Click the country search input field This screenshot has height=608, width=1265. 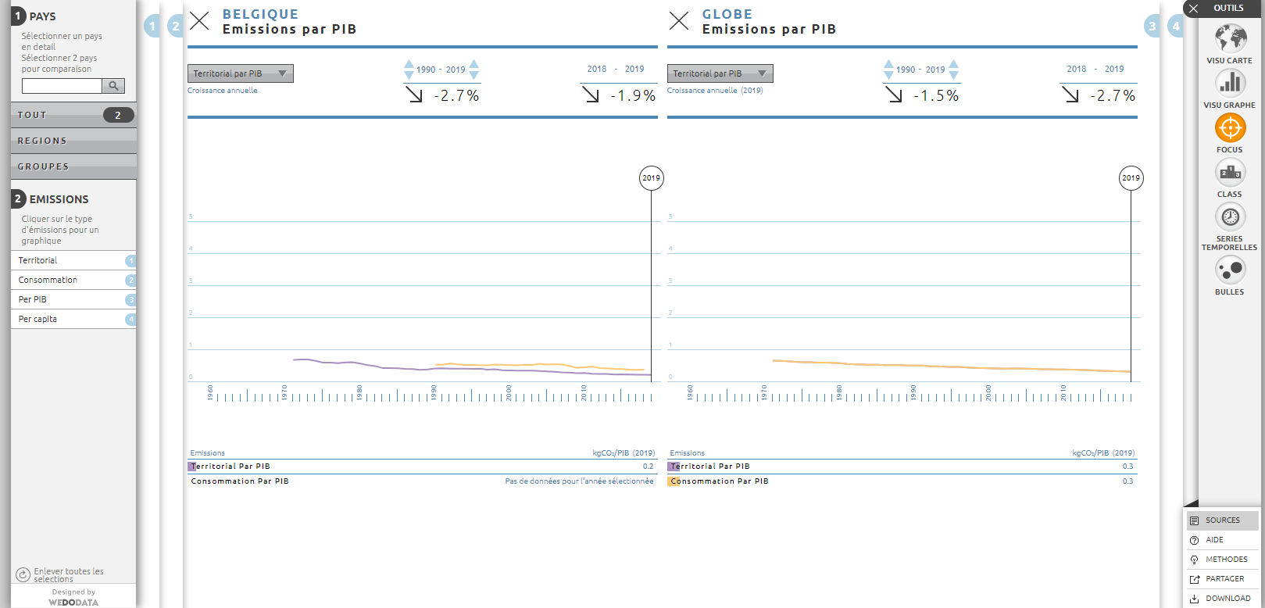(x=62, y=86)
